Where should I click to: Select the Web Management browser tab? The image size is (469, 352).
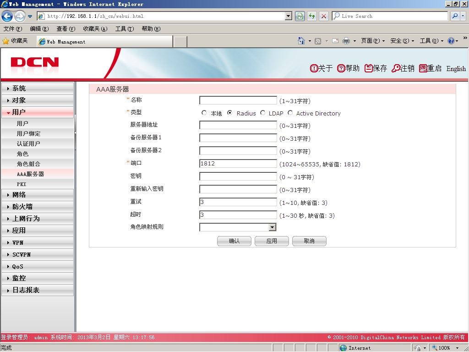(104, 42)
